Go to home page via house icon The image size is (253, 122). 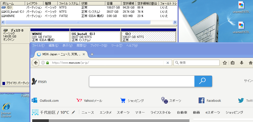tap(250, 63)
